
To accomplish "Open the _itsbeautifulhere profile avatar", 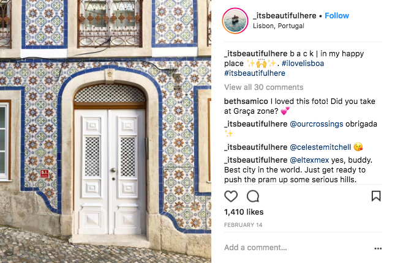I will point(235,21).
